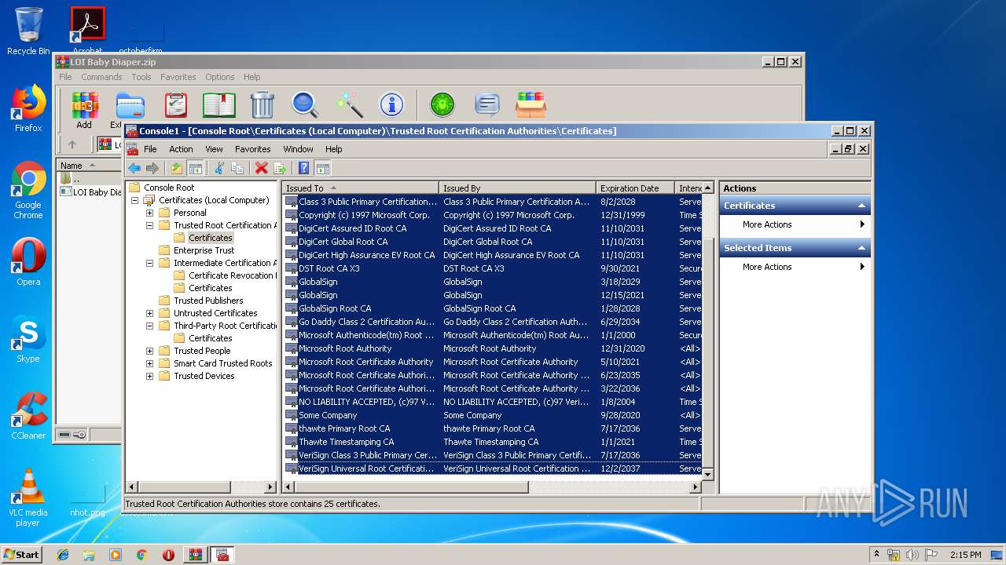The image size is (1006, 565).
Task: Expand the Personal tree node
Action: pos(149,213)
